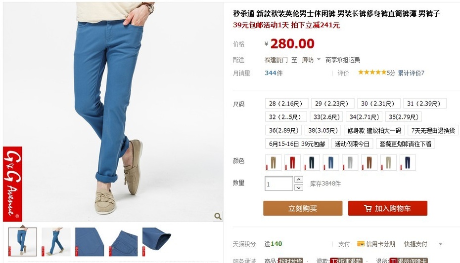Open the 累计评价7 reviews link

point(411,73)
